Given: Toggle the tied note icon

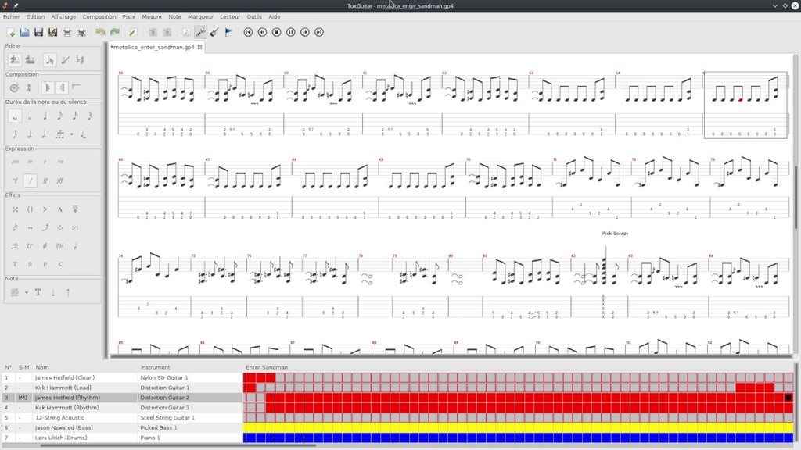Looking at the screenshot, I should [x=83, y=134].
